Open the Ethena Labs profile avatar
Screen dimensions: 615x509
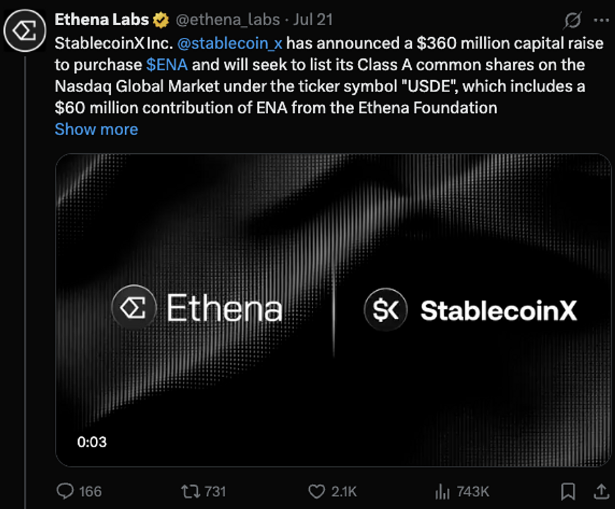(x=24, y=30)
